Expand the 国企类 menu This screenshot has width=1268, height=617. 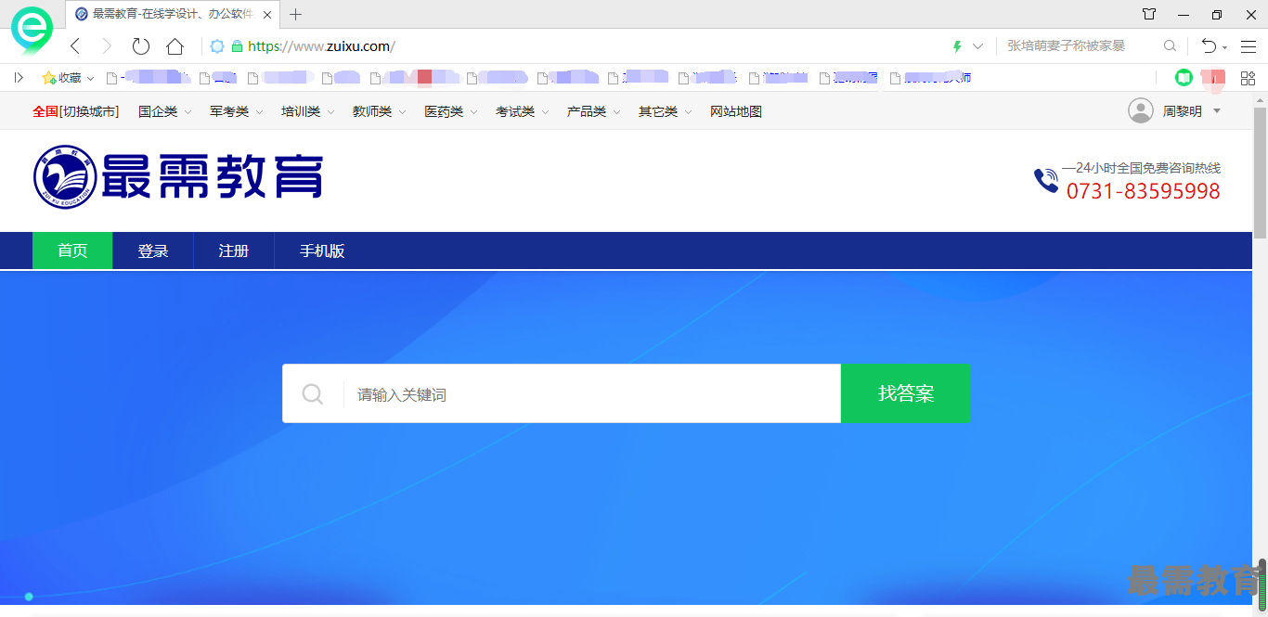pyautogui.click(x=164, y=111)
